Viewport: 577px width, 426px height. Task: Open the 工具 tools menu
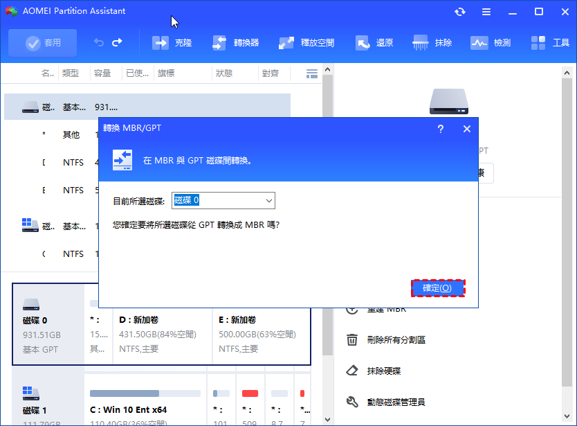tap(550, 43)
